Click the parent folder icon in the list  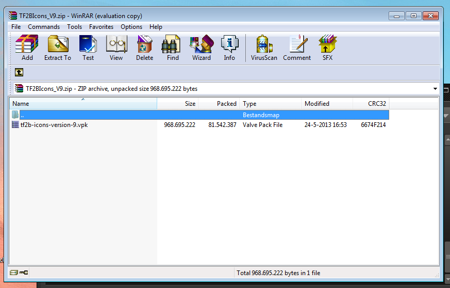[15, 115]
